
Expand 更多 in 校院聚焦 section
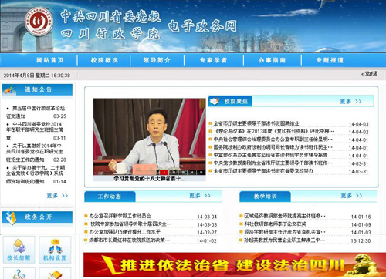[350, 102]
